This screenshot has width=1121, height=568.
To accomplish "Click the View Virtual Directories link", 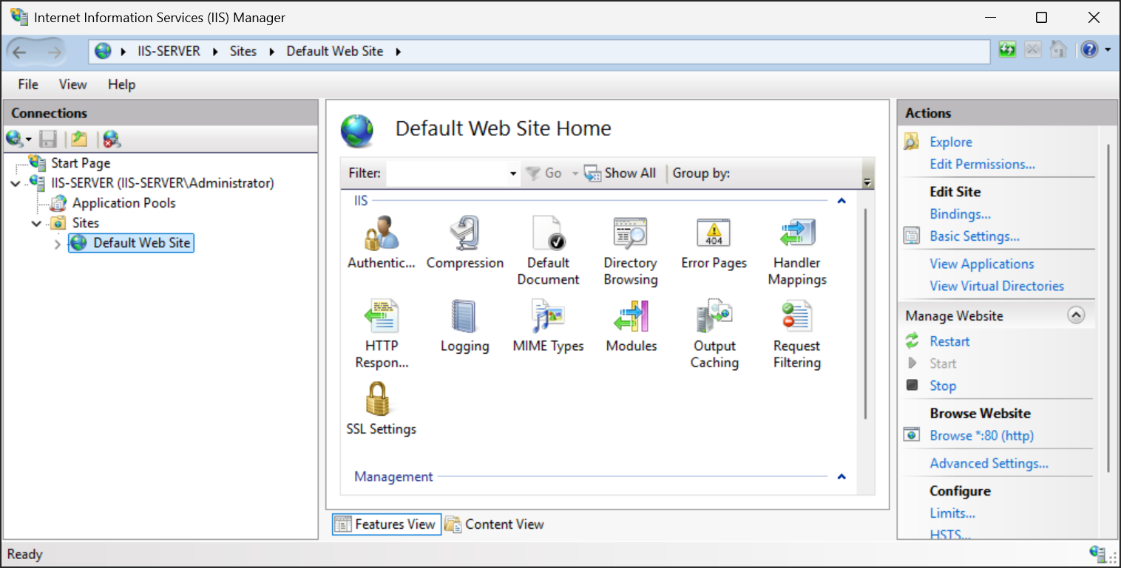I will 997,286.
